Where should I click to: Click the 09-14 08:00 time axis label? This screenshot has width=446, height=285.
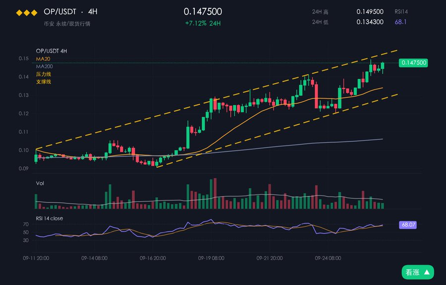pos(95,258)
